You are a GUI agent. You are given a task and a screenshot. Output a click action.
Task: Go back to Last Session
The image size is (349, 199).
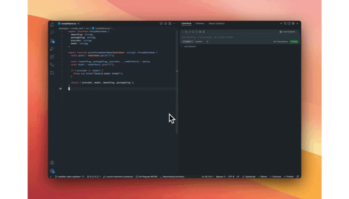188,46
